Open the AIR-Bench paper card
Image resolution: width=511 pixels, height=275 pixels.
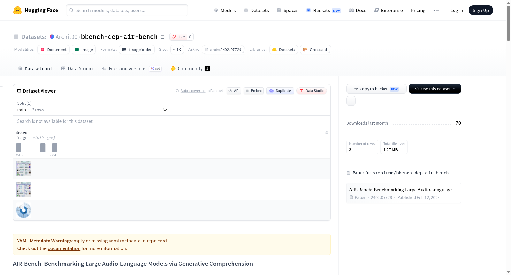coord(403,193)
